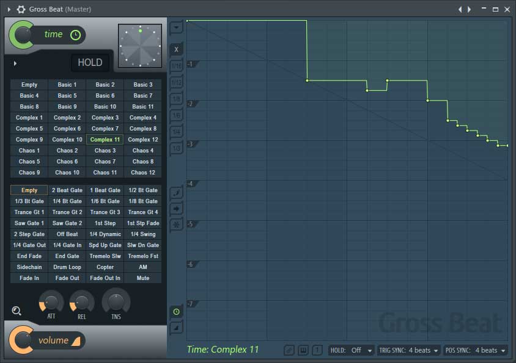Adjust the TNS knob
The height and width of the screenshot is (363, 516).
coord(116,301)
